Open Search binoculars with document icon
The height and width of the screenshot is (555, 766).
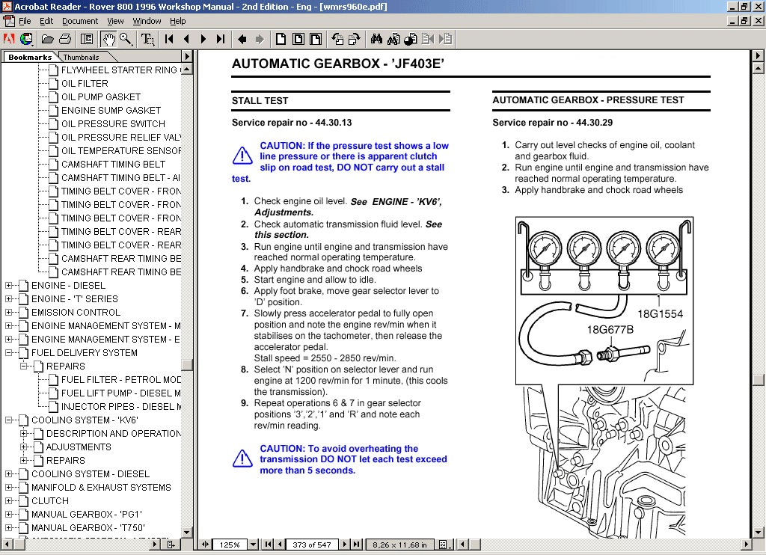coord(393,39)
